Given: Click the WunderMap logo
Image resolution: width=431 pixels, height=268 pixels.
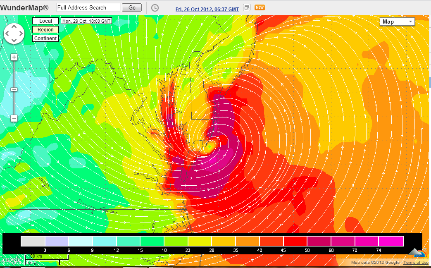Looking at the screenshot, I should pos(24,7).
